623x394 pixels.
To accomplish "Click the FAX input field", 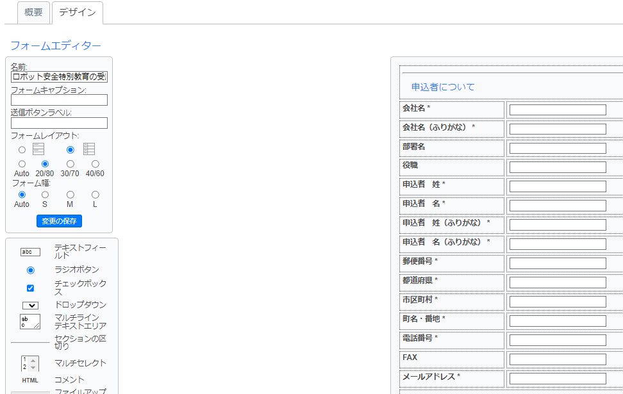I will [x=558, y=359].
